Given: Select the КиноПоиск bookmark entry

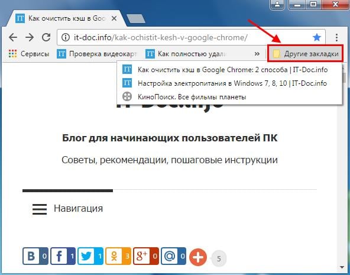Looking at the screenshot, I should point(229,97).
